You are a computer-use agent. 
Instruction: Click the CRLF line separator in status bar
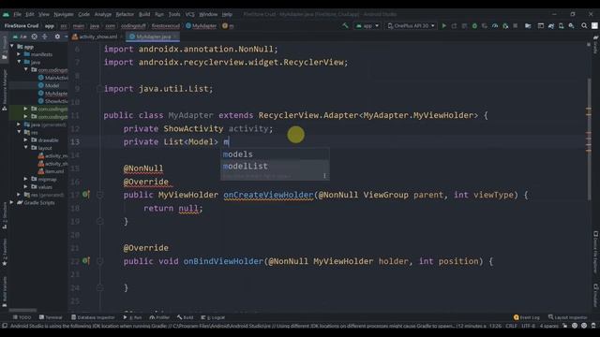pos(511,326)
